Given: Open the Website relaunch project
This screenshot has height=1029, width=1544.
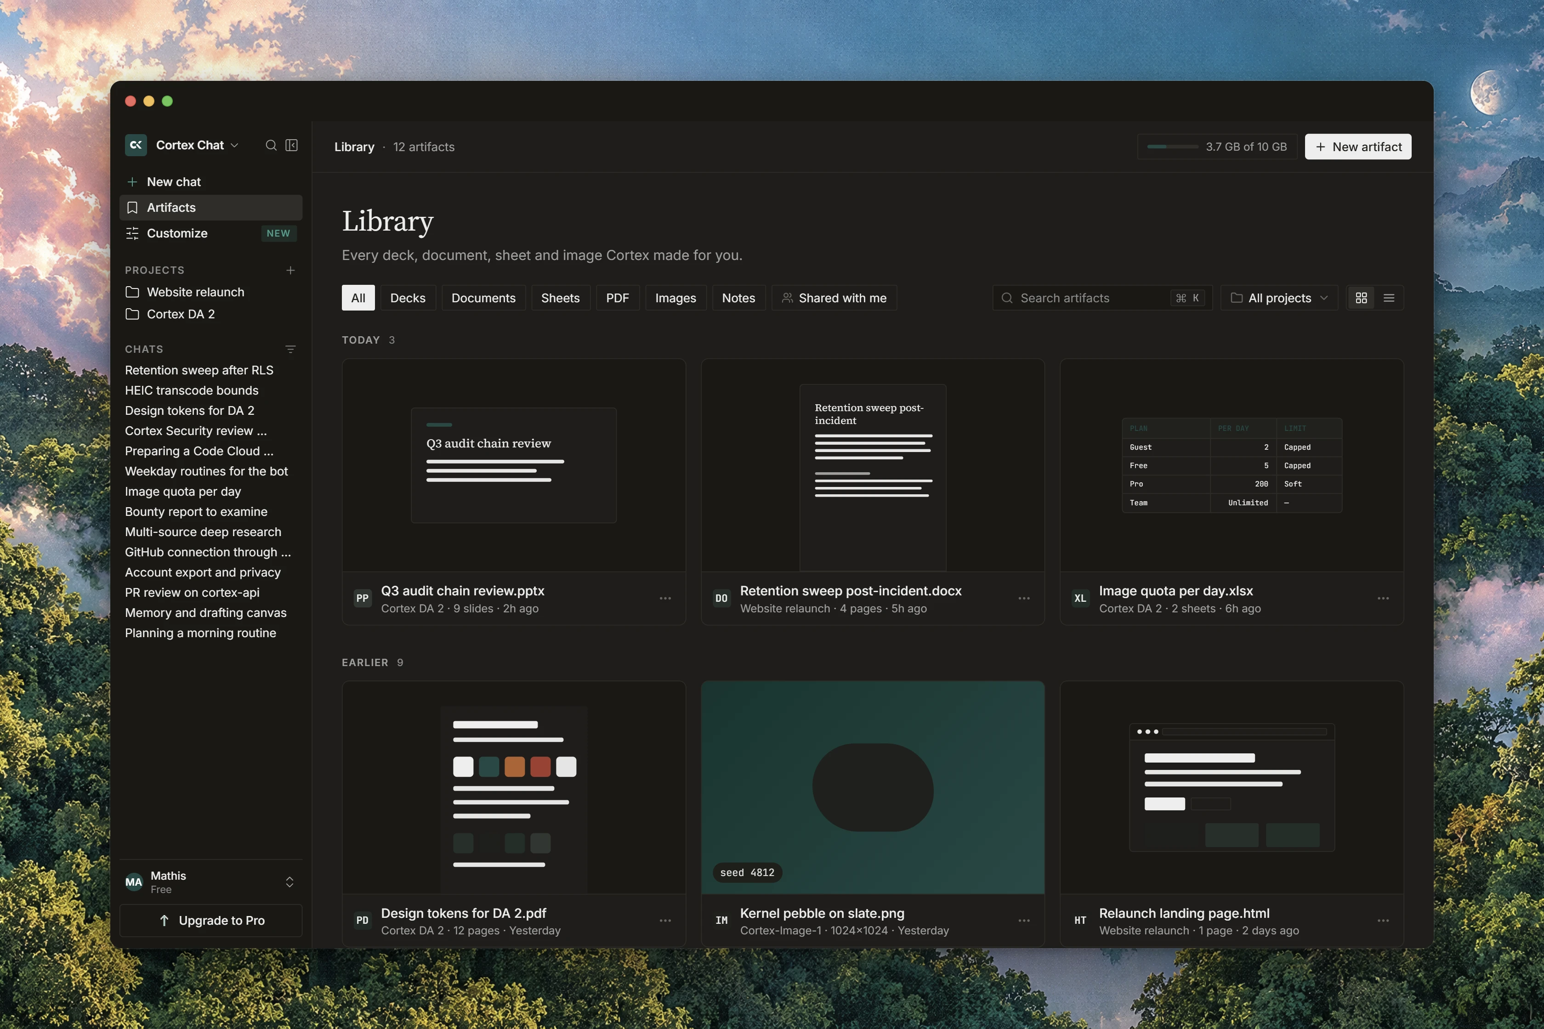Looking at the screenshot, I should tap(211, 292).
